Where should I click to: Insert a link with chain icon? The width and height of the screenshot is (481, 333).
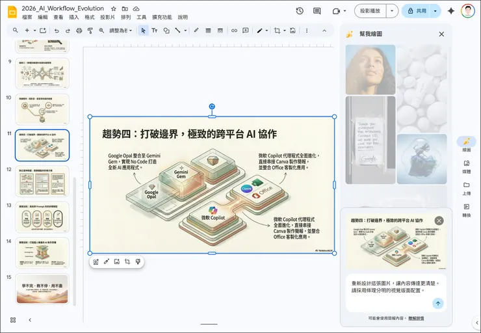pos(235,31)
